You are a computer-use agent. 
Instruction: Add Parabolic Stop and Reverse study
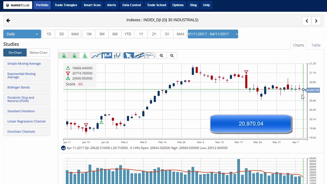point(27,99)
